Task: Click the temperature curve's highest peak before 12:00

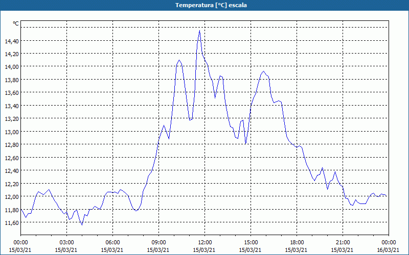Action: tap(199, 31)
